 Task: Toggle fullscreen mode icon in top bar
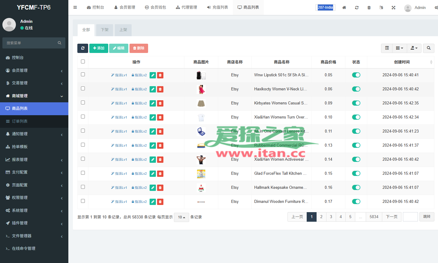coord(393,7)
